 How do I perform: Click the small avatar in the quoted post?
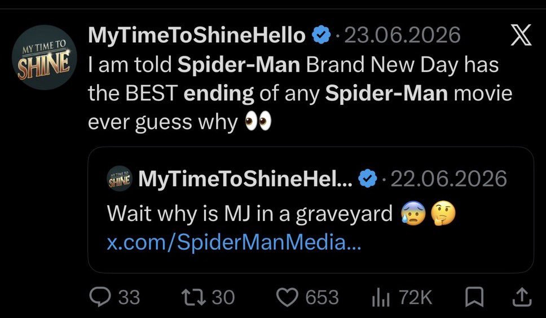point(120,179)
